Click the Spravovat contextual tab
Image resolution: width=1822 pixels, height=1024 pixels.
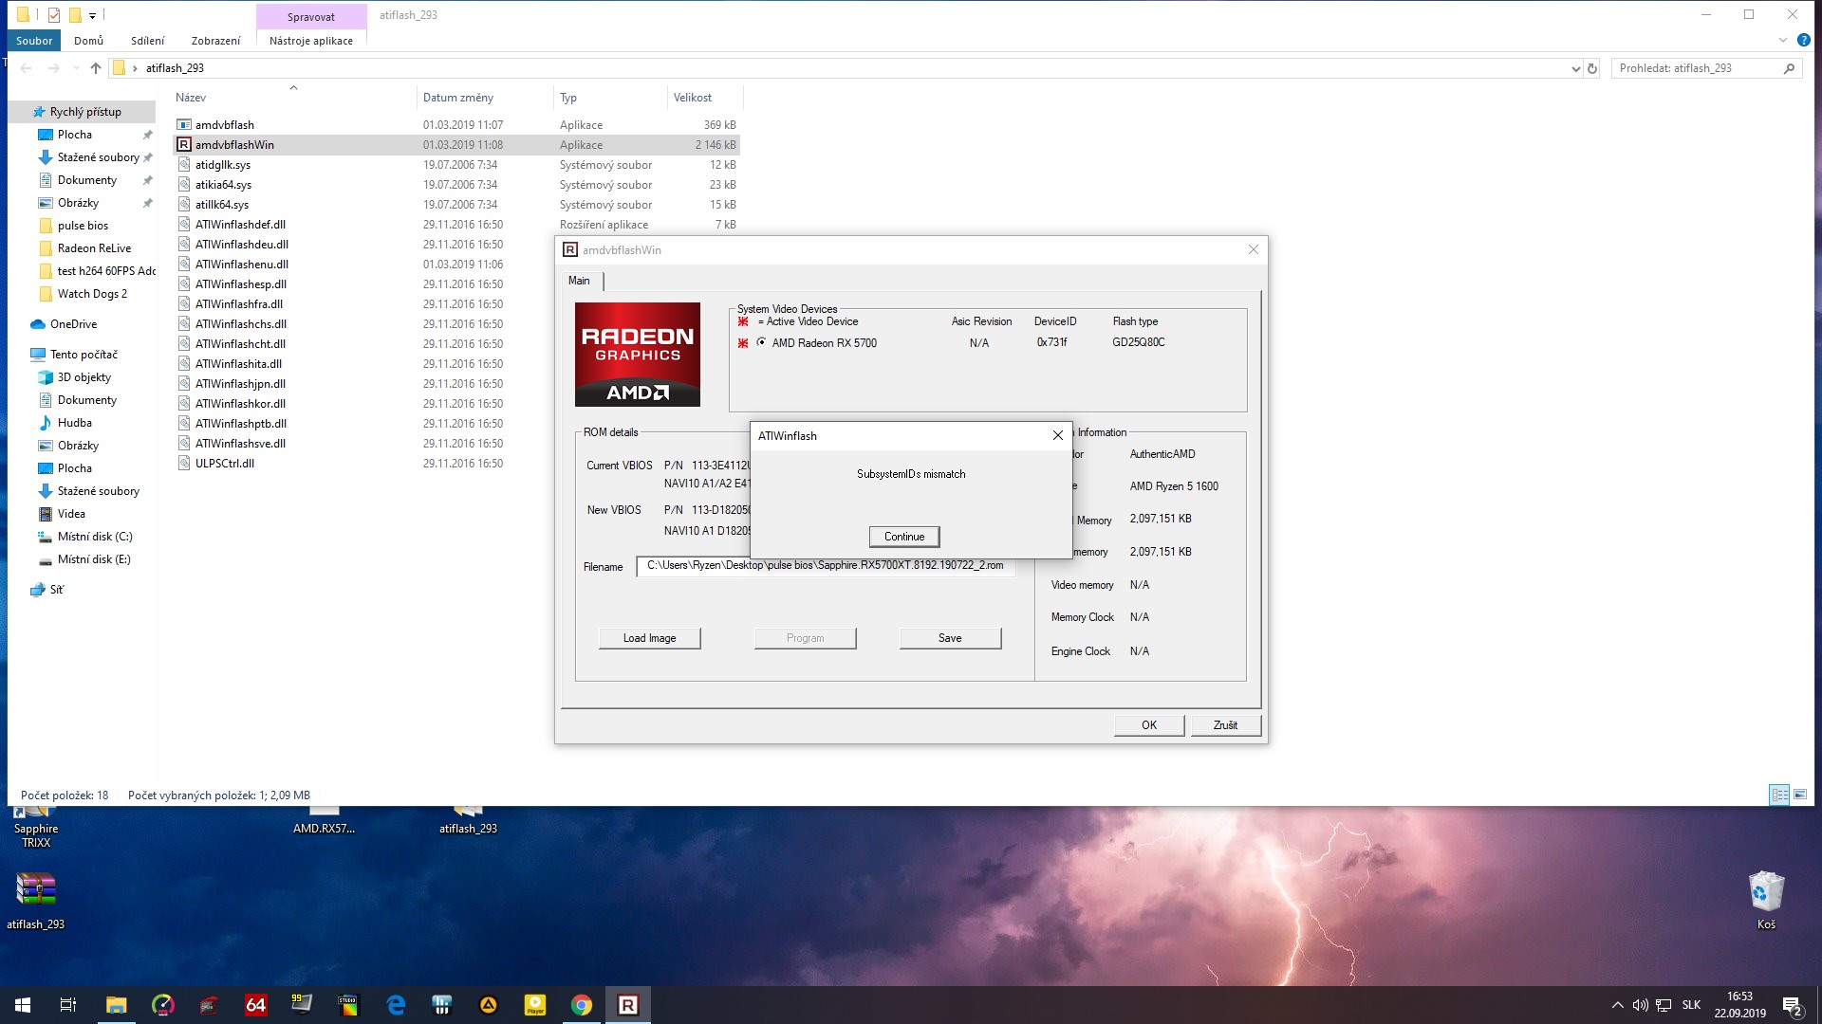pyautogui.click(x=311, y=16)
